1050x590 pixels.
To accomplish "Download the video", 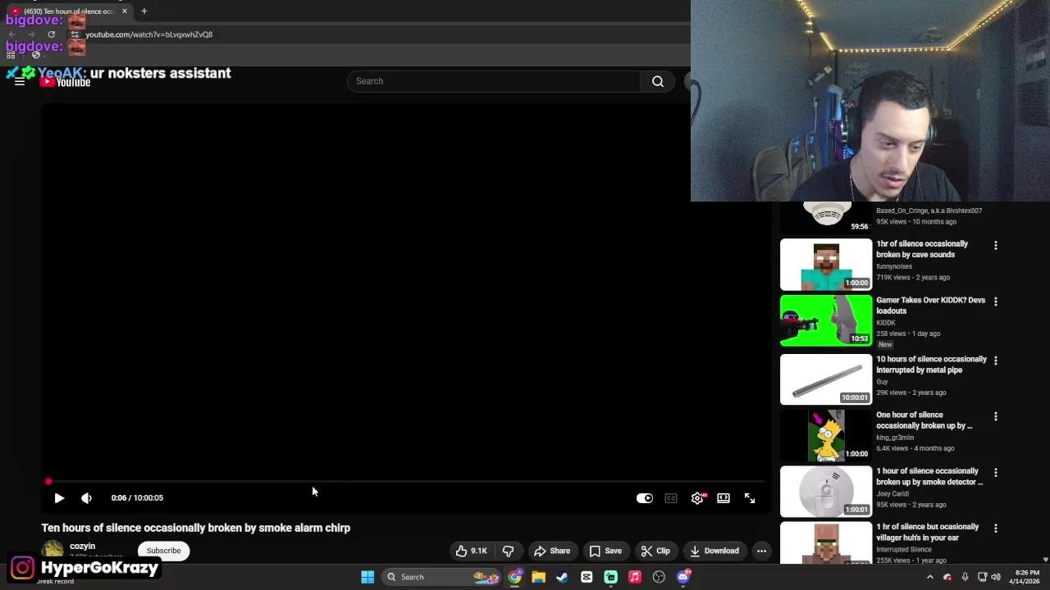I will [714, 551].
